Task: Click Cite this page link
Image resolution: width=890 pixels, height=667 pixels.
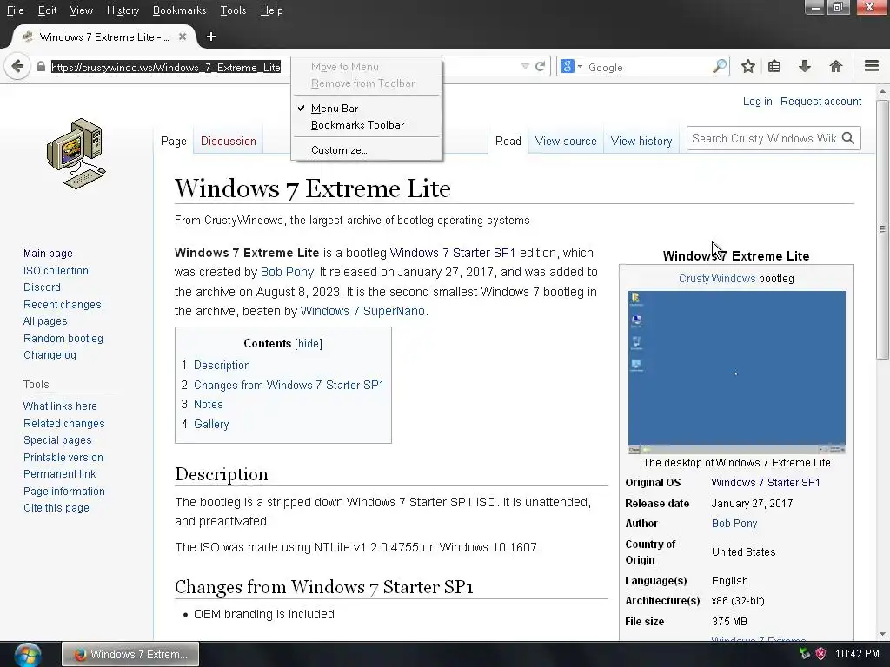Action: pos(56,508)
